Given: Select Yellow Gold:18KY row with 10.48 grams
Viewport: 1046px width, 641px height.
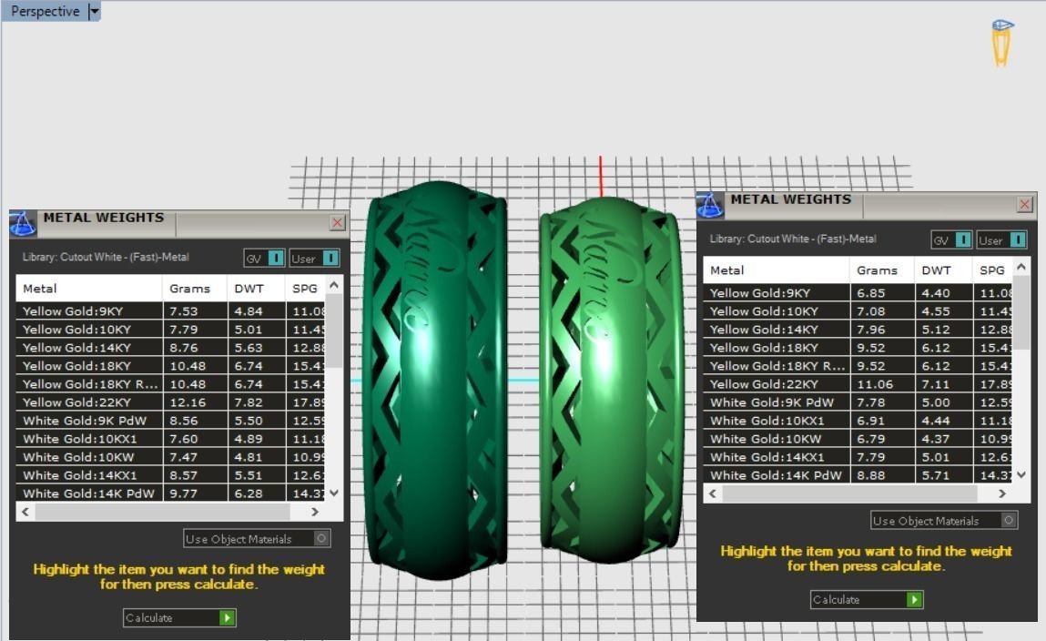Looking at the screenshot, I should (x=170, y=365).
